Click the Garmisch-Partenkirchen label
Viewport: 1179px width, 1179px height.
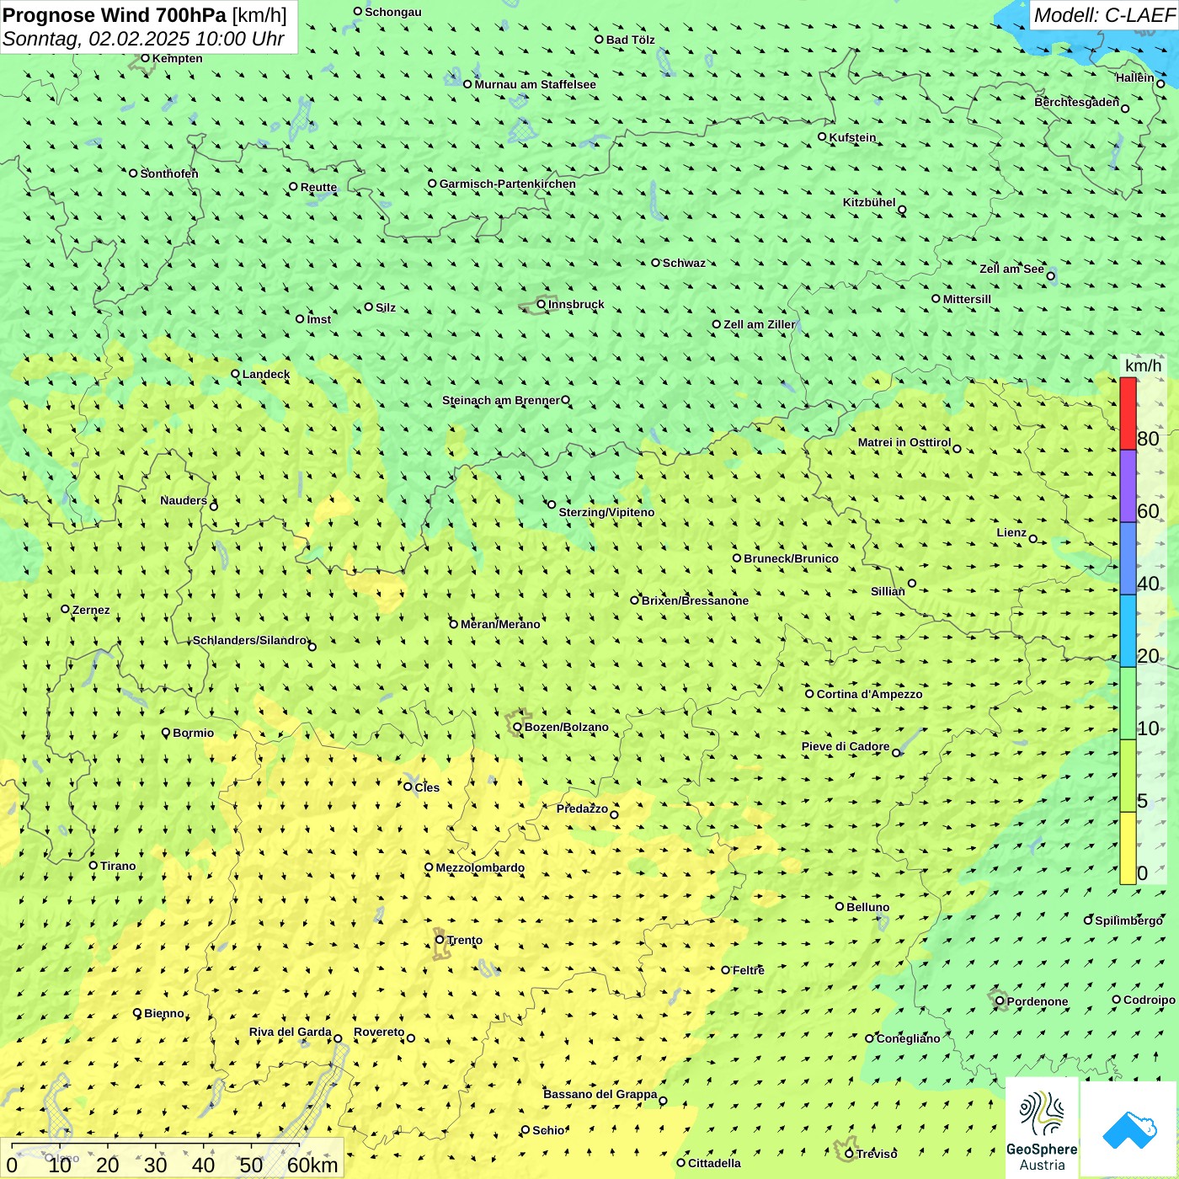[508, 184]
